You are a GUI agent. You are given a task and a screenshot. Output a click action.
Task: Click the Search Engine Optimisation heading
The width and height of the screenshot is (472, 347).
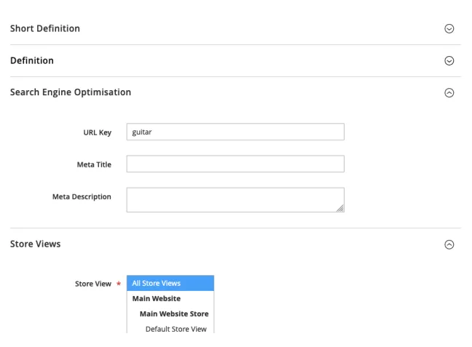point(70,92)
